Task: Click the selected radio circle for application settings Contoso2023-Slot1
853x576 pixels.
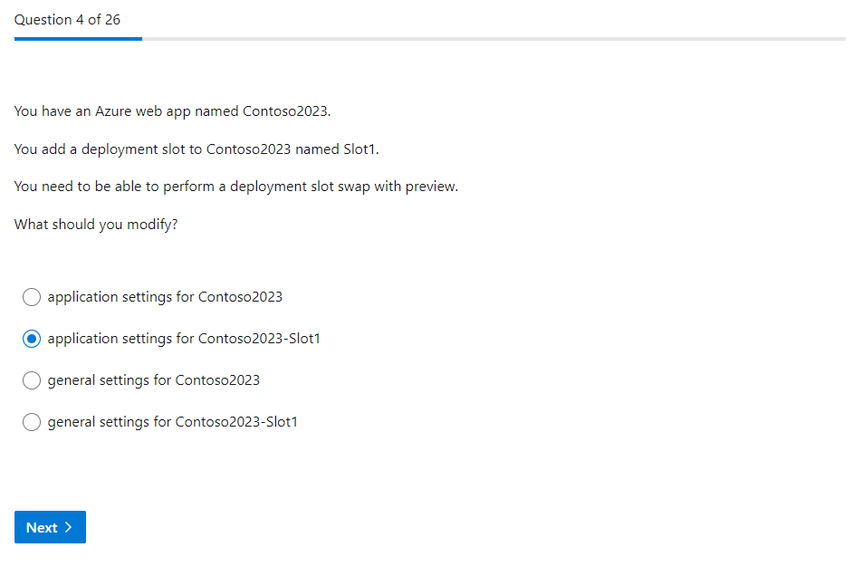Action: point(32,339)
